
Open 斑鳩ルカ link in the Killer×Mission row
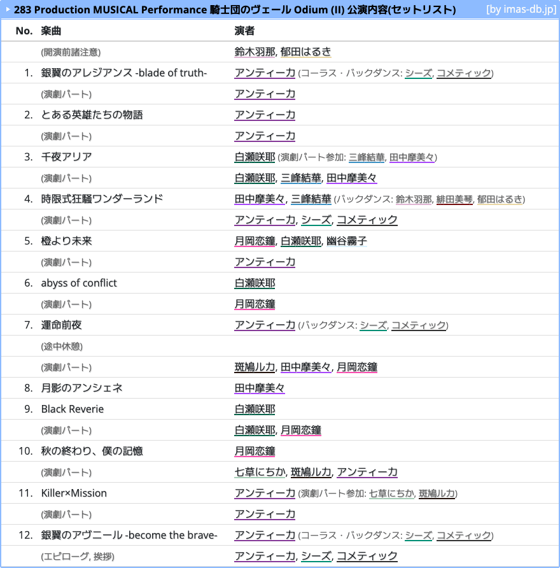(x=437, y=493)
